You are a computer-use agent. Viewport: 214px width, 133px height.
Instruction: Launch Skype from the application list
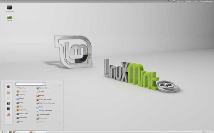point(40,107)
